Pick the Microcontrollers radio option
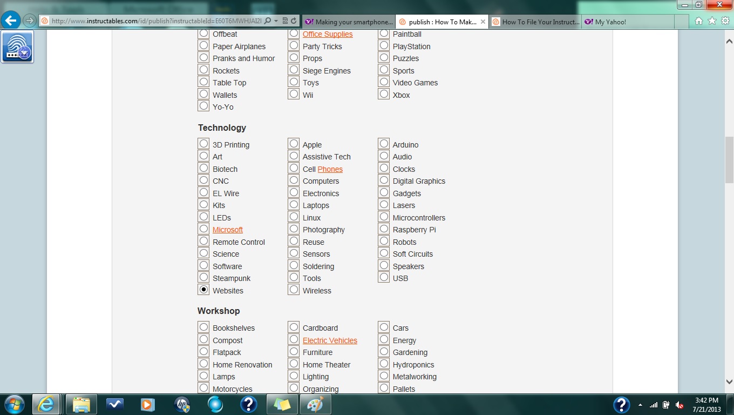This screenshot has height=415, width=734. (x=384, y=217)
